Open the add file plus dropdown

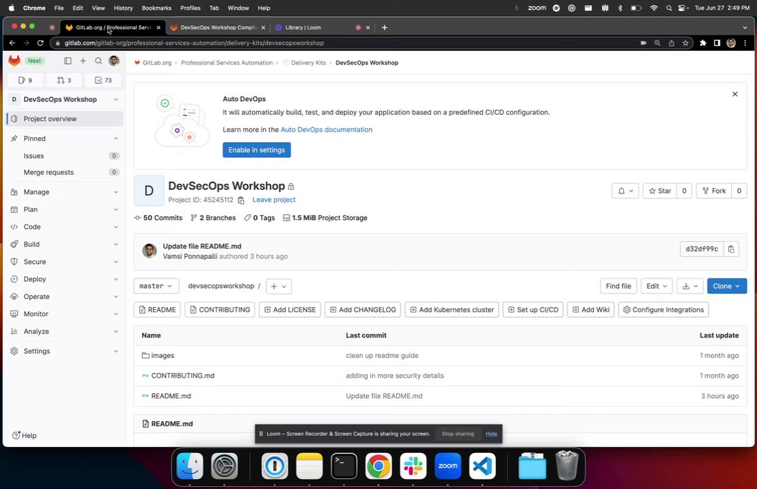point(279,286)
